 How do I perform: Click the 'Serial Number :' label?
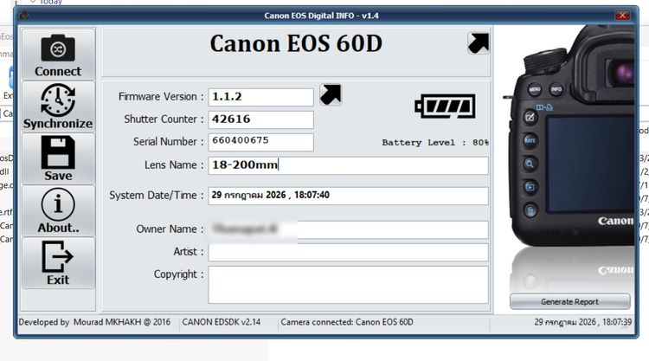[x=169, y=142]
